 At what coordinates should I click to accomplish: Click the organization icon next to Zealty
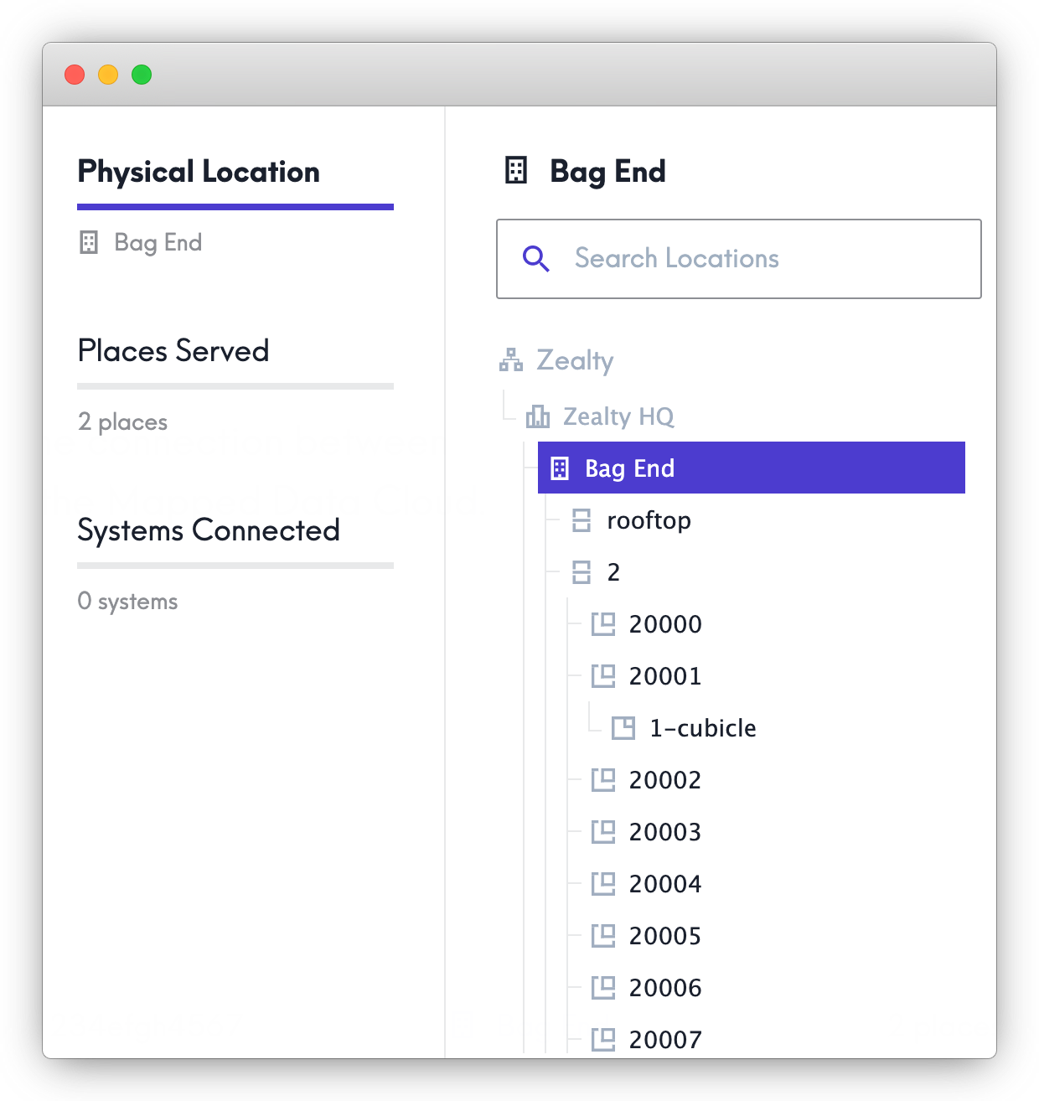(511, 360)
